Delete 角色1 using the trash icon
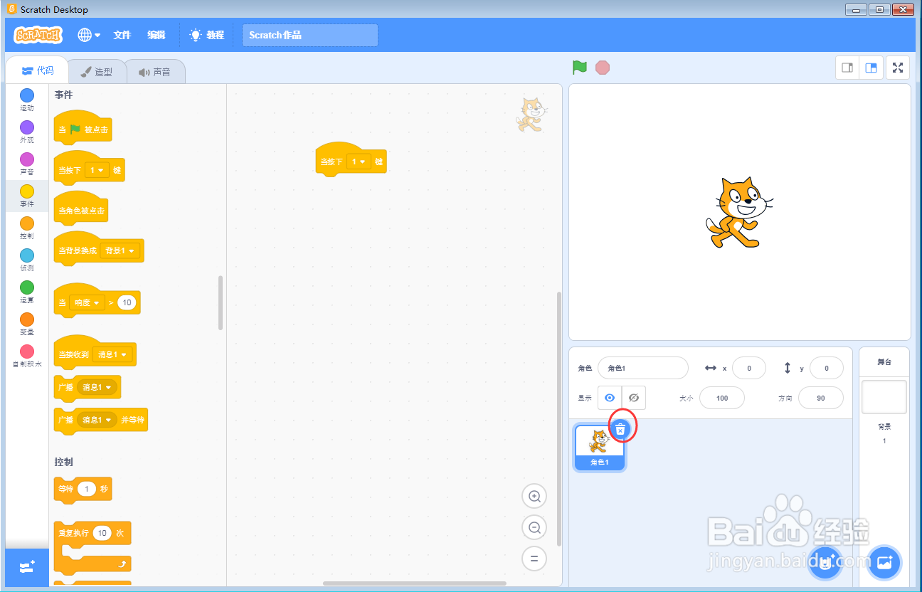The width and height of the screenshot is (922, 592). click(621, 428)
